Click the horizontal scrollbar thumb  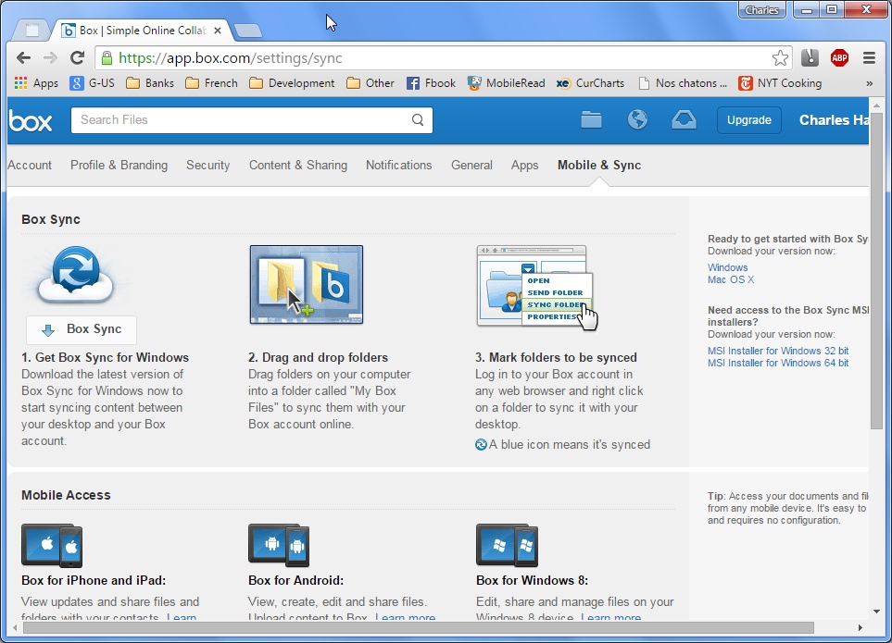point(418,627)
